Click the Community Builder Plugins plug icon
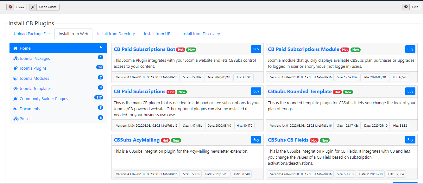423x184 pixels. coord(15,98)
